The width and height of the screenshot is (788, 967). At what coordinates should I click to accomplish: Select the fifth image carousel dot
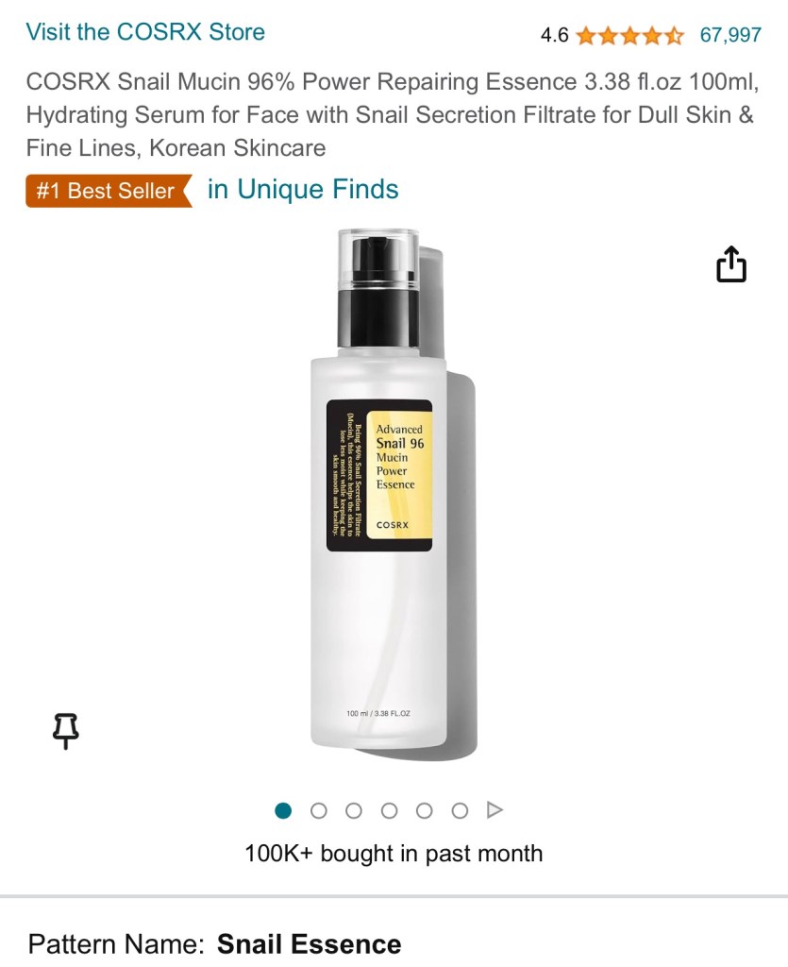coord(424,810)
